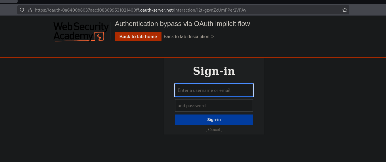Click the orange lightning bolt logo mark

pos(99,36)
